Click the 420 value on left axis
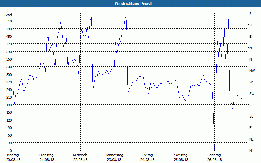This screenshot has width=261, height=163. tap(9, 44)
